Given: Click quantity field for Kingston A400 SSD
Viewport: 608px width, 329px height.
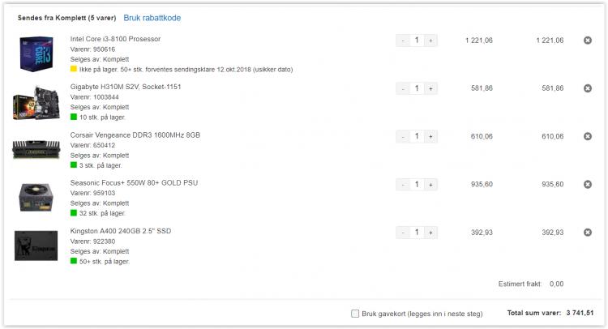Looking at the screenshot, I should pos(417,233).
